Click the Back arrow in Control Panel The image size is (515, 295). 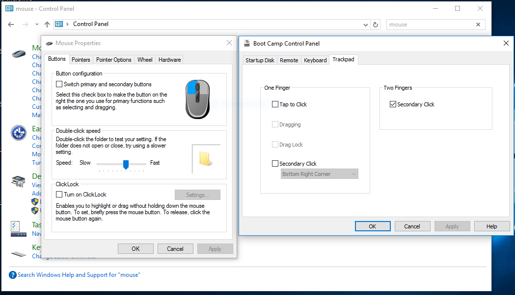point(11,25)
